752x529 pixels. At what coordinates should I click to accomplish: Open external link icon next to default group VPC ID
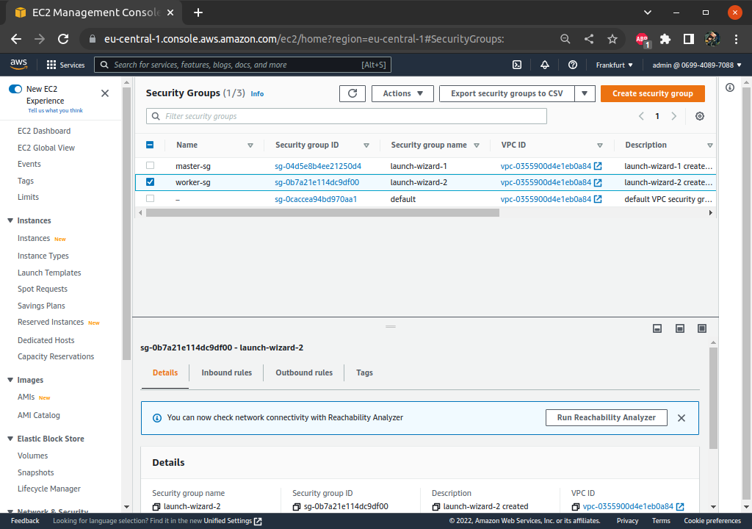pyautogui.click(x=598, y=199)
